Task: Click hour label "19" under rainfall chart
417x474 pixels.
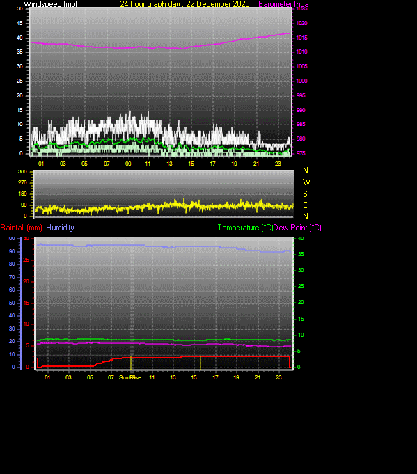Action: 236,377
